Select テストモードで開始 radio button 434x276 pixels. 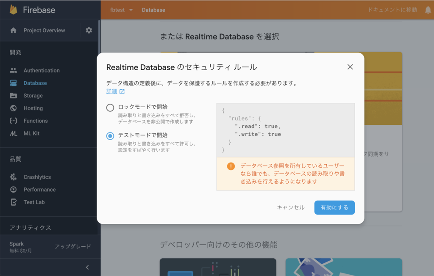coord(110,136)
